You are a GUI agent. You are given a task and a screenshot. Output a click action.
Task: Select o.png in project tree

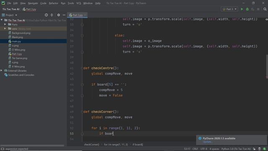click(15, 45)
